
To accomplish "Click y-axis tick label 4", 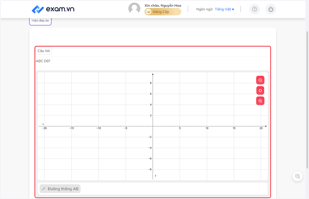I will click(x=151, y=105).
